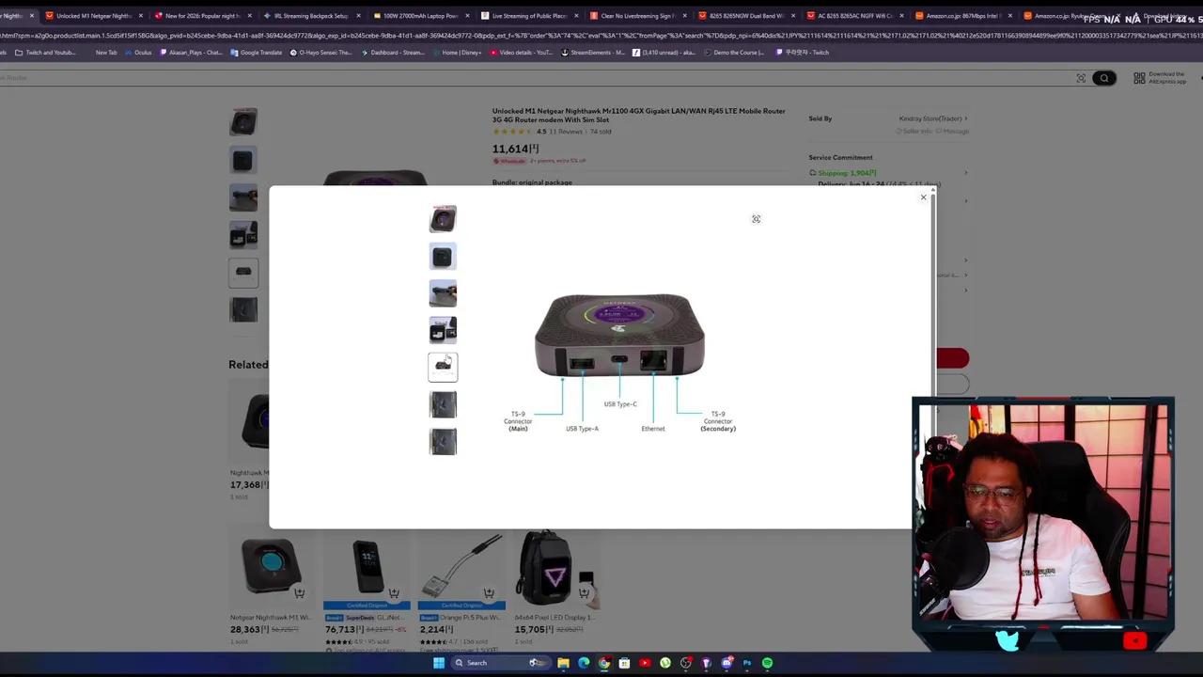
Task: Click the Download the AliExpress app QR icon
Action: 1139,78
